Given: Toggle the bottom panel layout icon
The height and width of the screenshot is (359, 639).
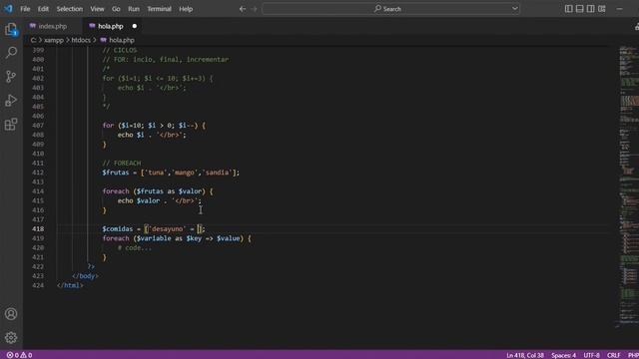Looking at the screenshot, I should click(579, 9).
